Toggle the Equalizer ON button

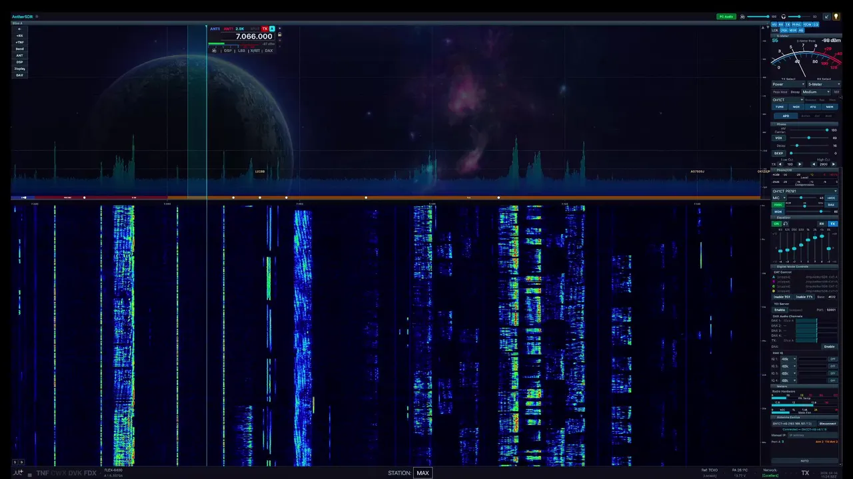tap(776, 224)
